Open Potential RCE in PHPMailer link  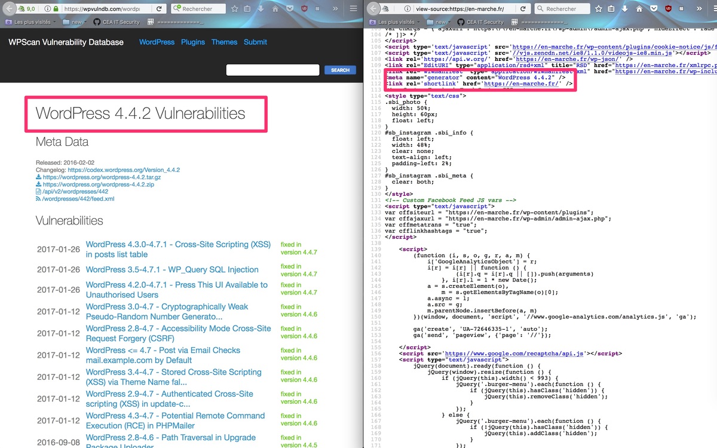tap(176, 421)
